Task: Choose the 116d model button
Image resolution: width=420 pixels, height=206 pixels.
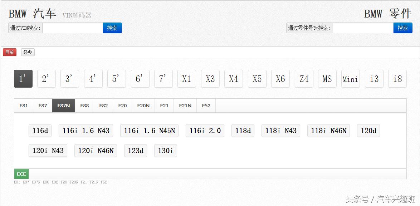Action: tap(40, 131)
